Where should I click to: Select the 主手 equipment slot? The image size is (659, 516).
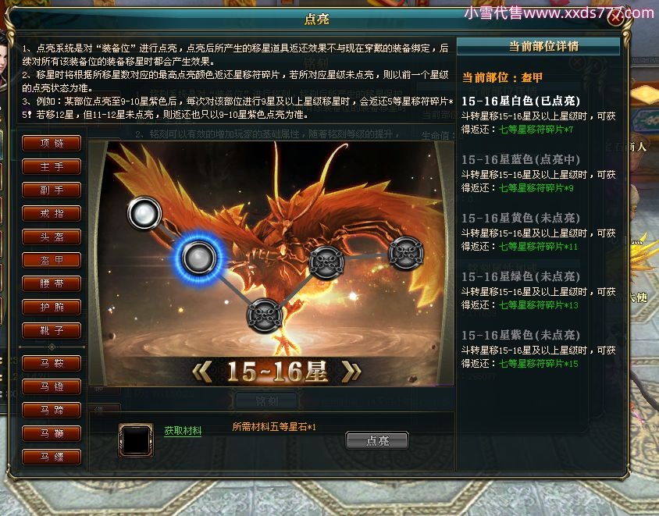[x=52, y=167]
